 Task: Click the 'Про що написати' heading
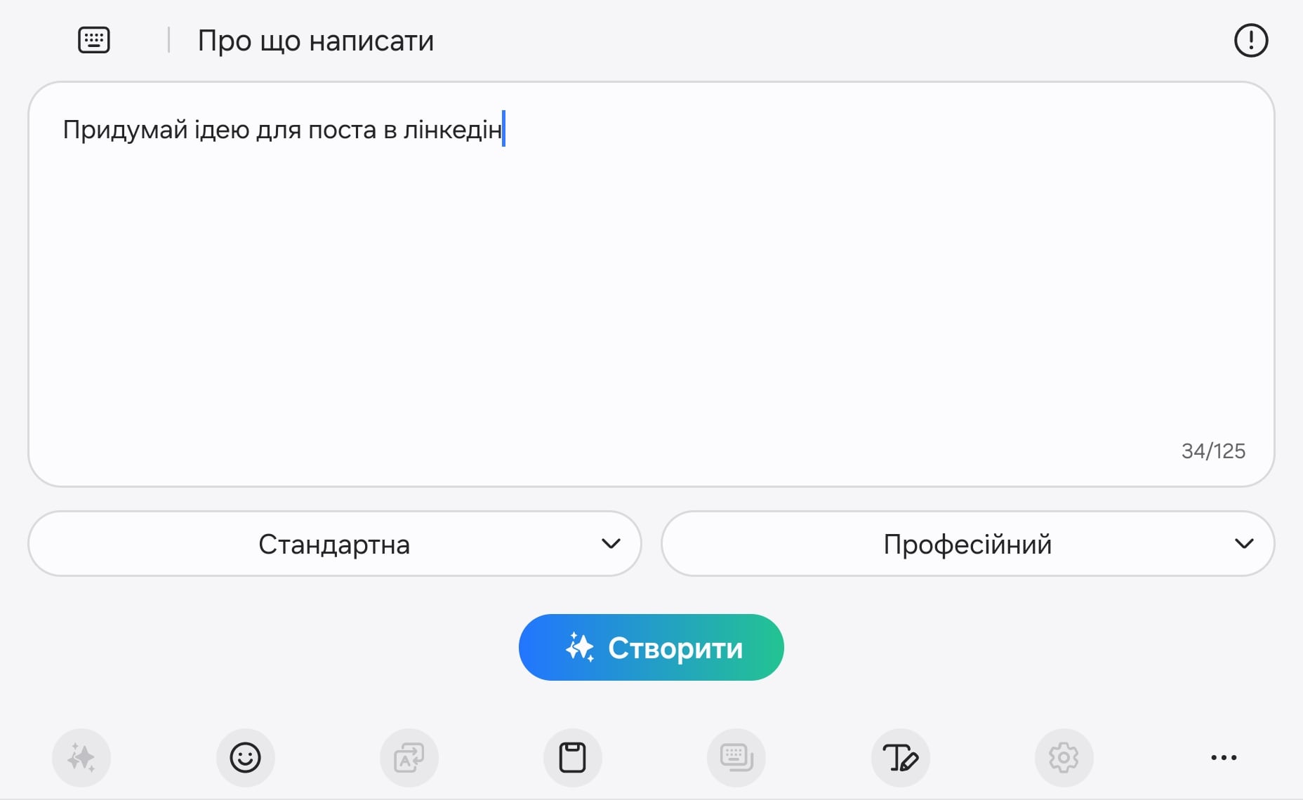tap(315, 41)
